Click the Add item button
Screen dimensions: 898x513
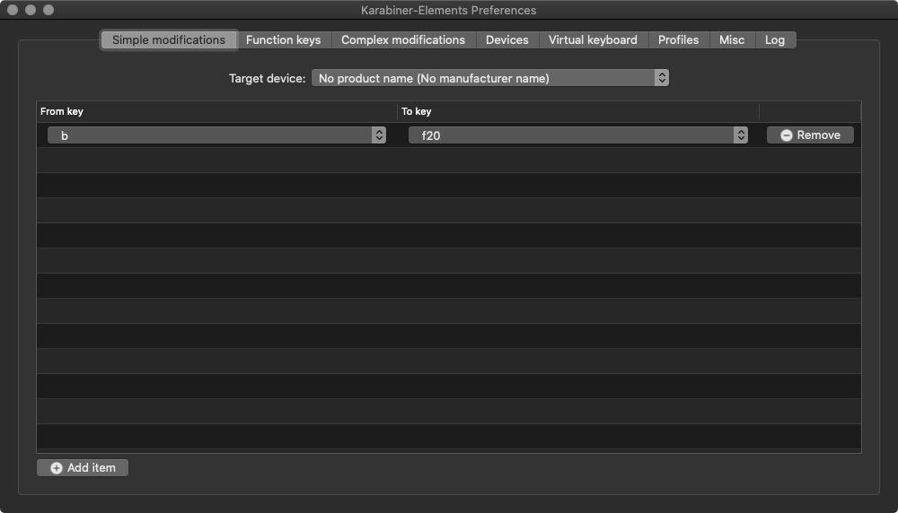(x=83, y=468)
